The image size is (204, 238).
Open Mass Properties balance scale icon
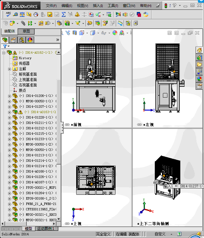click(x=22, y=14)
